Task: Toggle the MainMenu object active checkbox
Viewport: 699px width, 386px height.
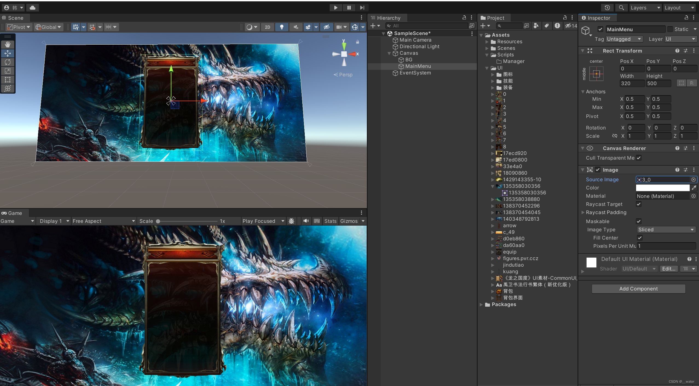Action: tap(600, 29)
